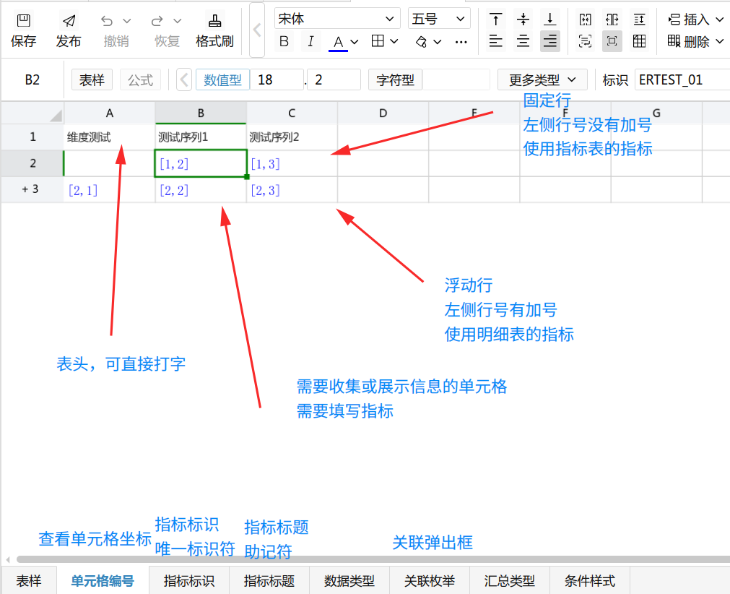Click the 表样 button in formula bar

coord(92,79)
